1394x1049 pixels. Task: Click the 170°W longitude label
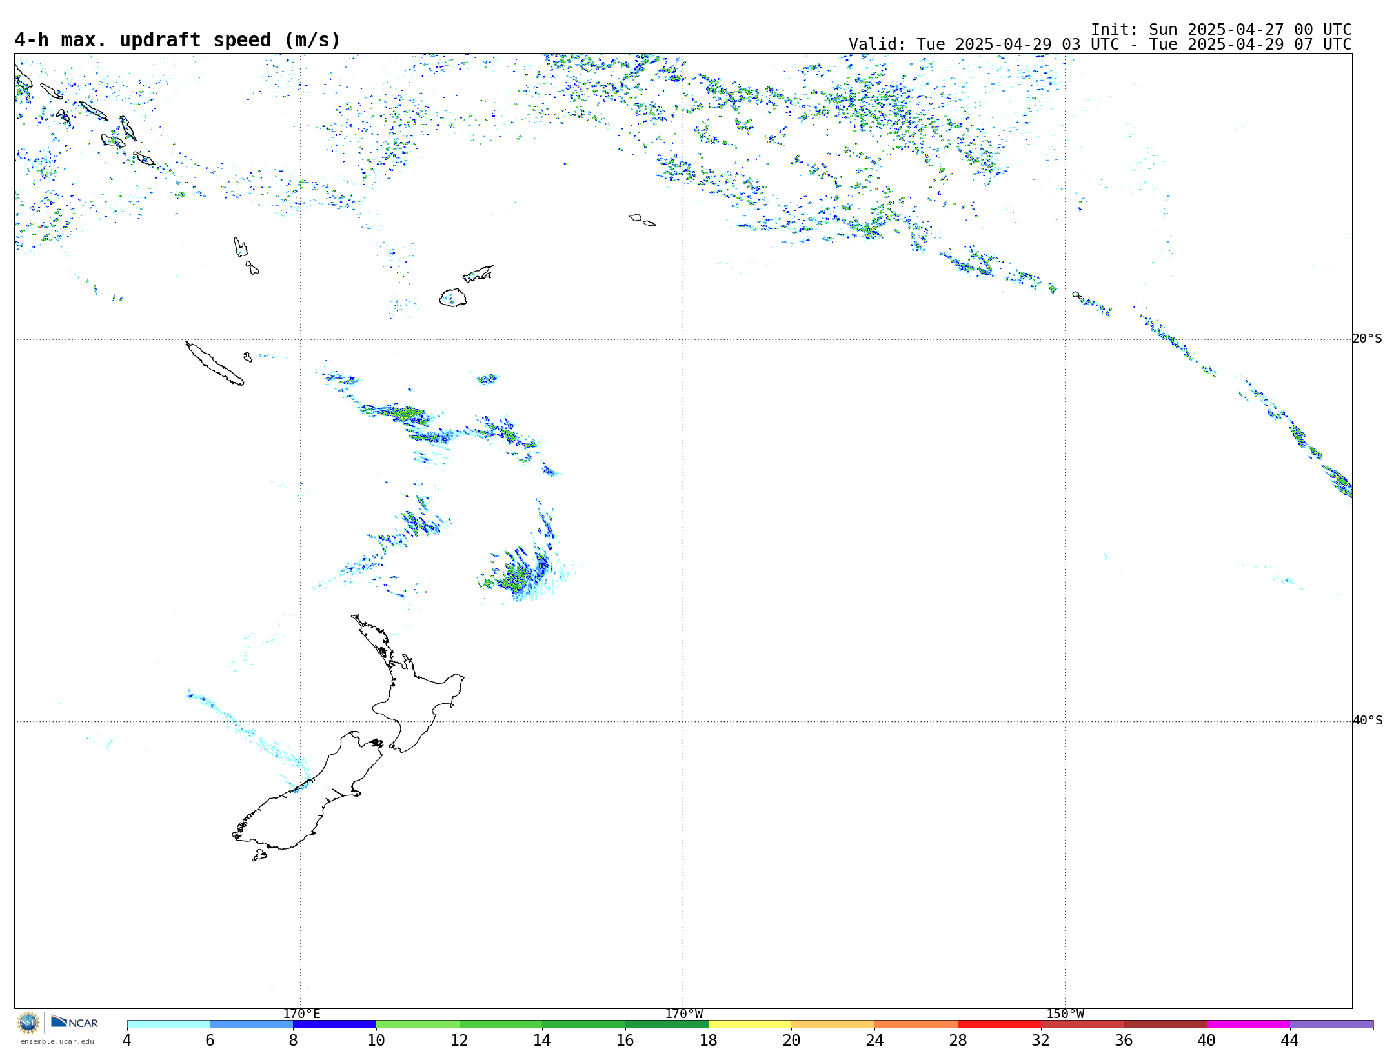click(683, 1014)
